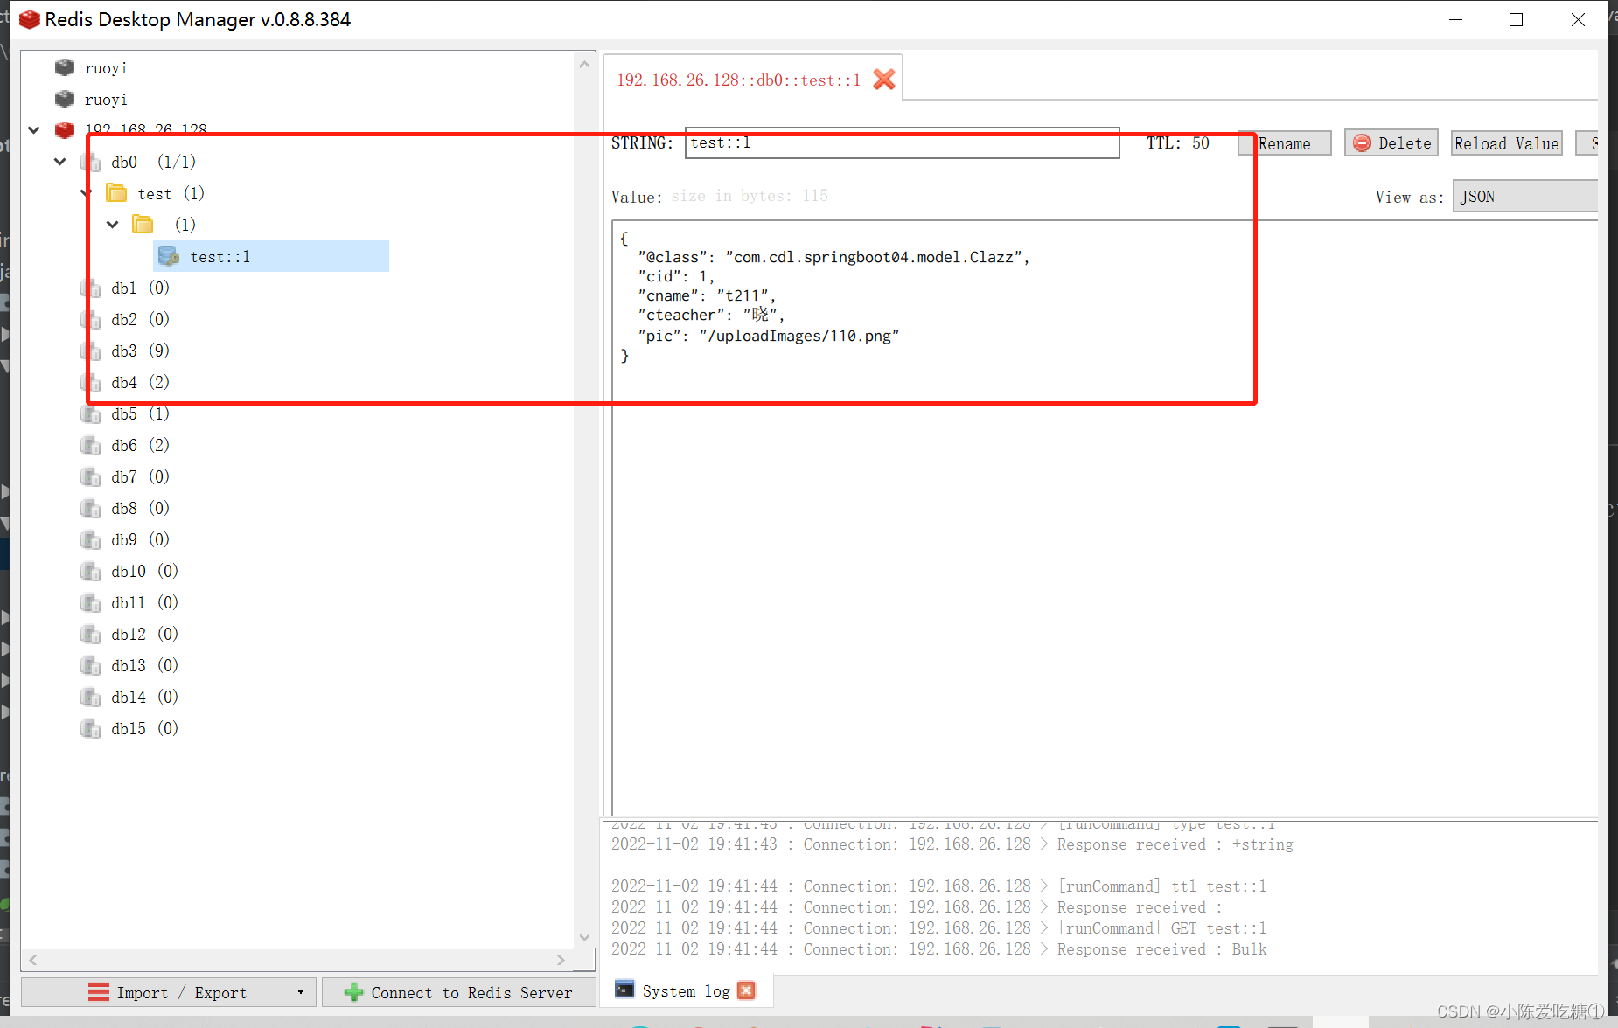
Task: Select the db4 (2) tree row
Action: coord(140,382)
